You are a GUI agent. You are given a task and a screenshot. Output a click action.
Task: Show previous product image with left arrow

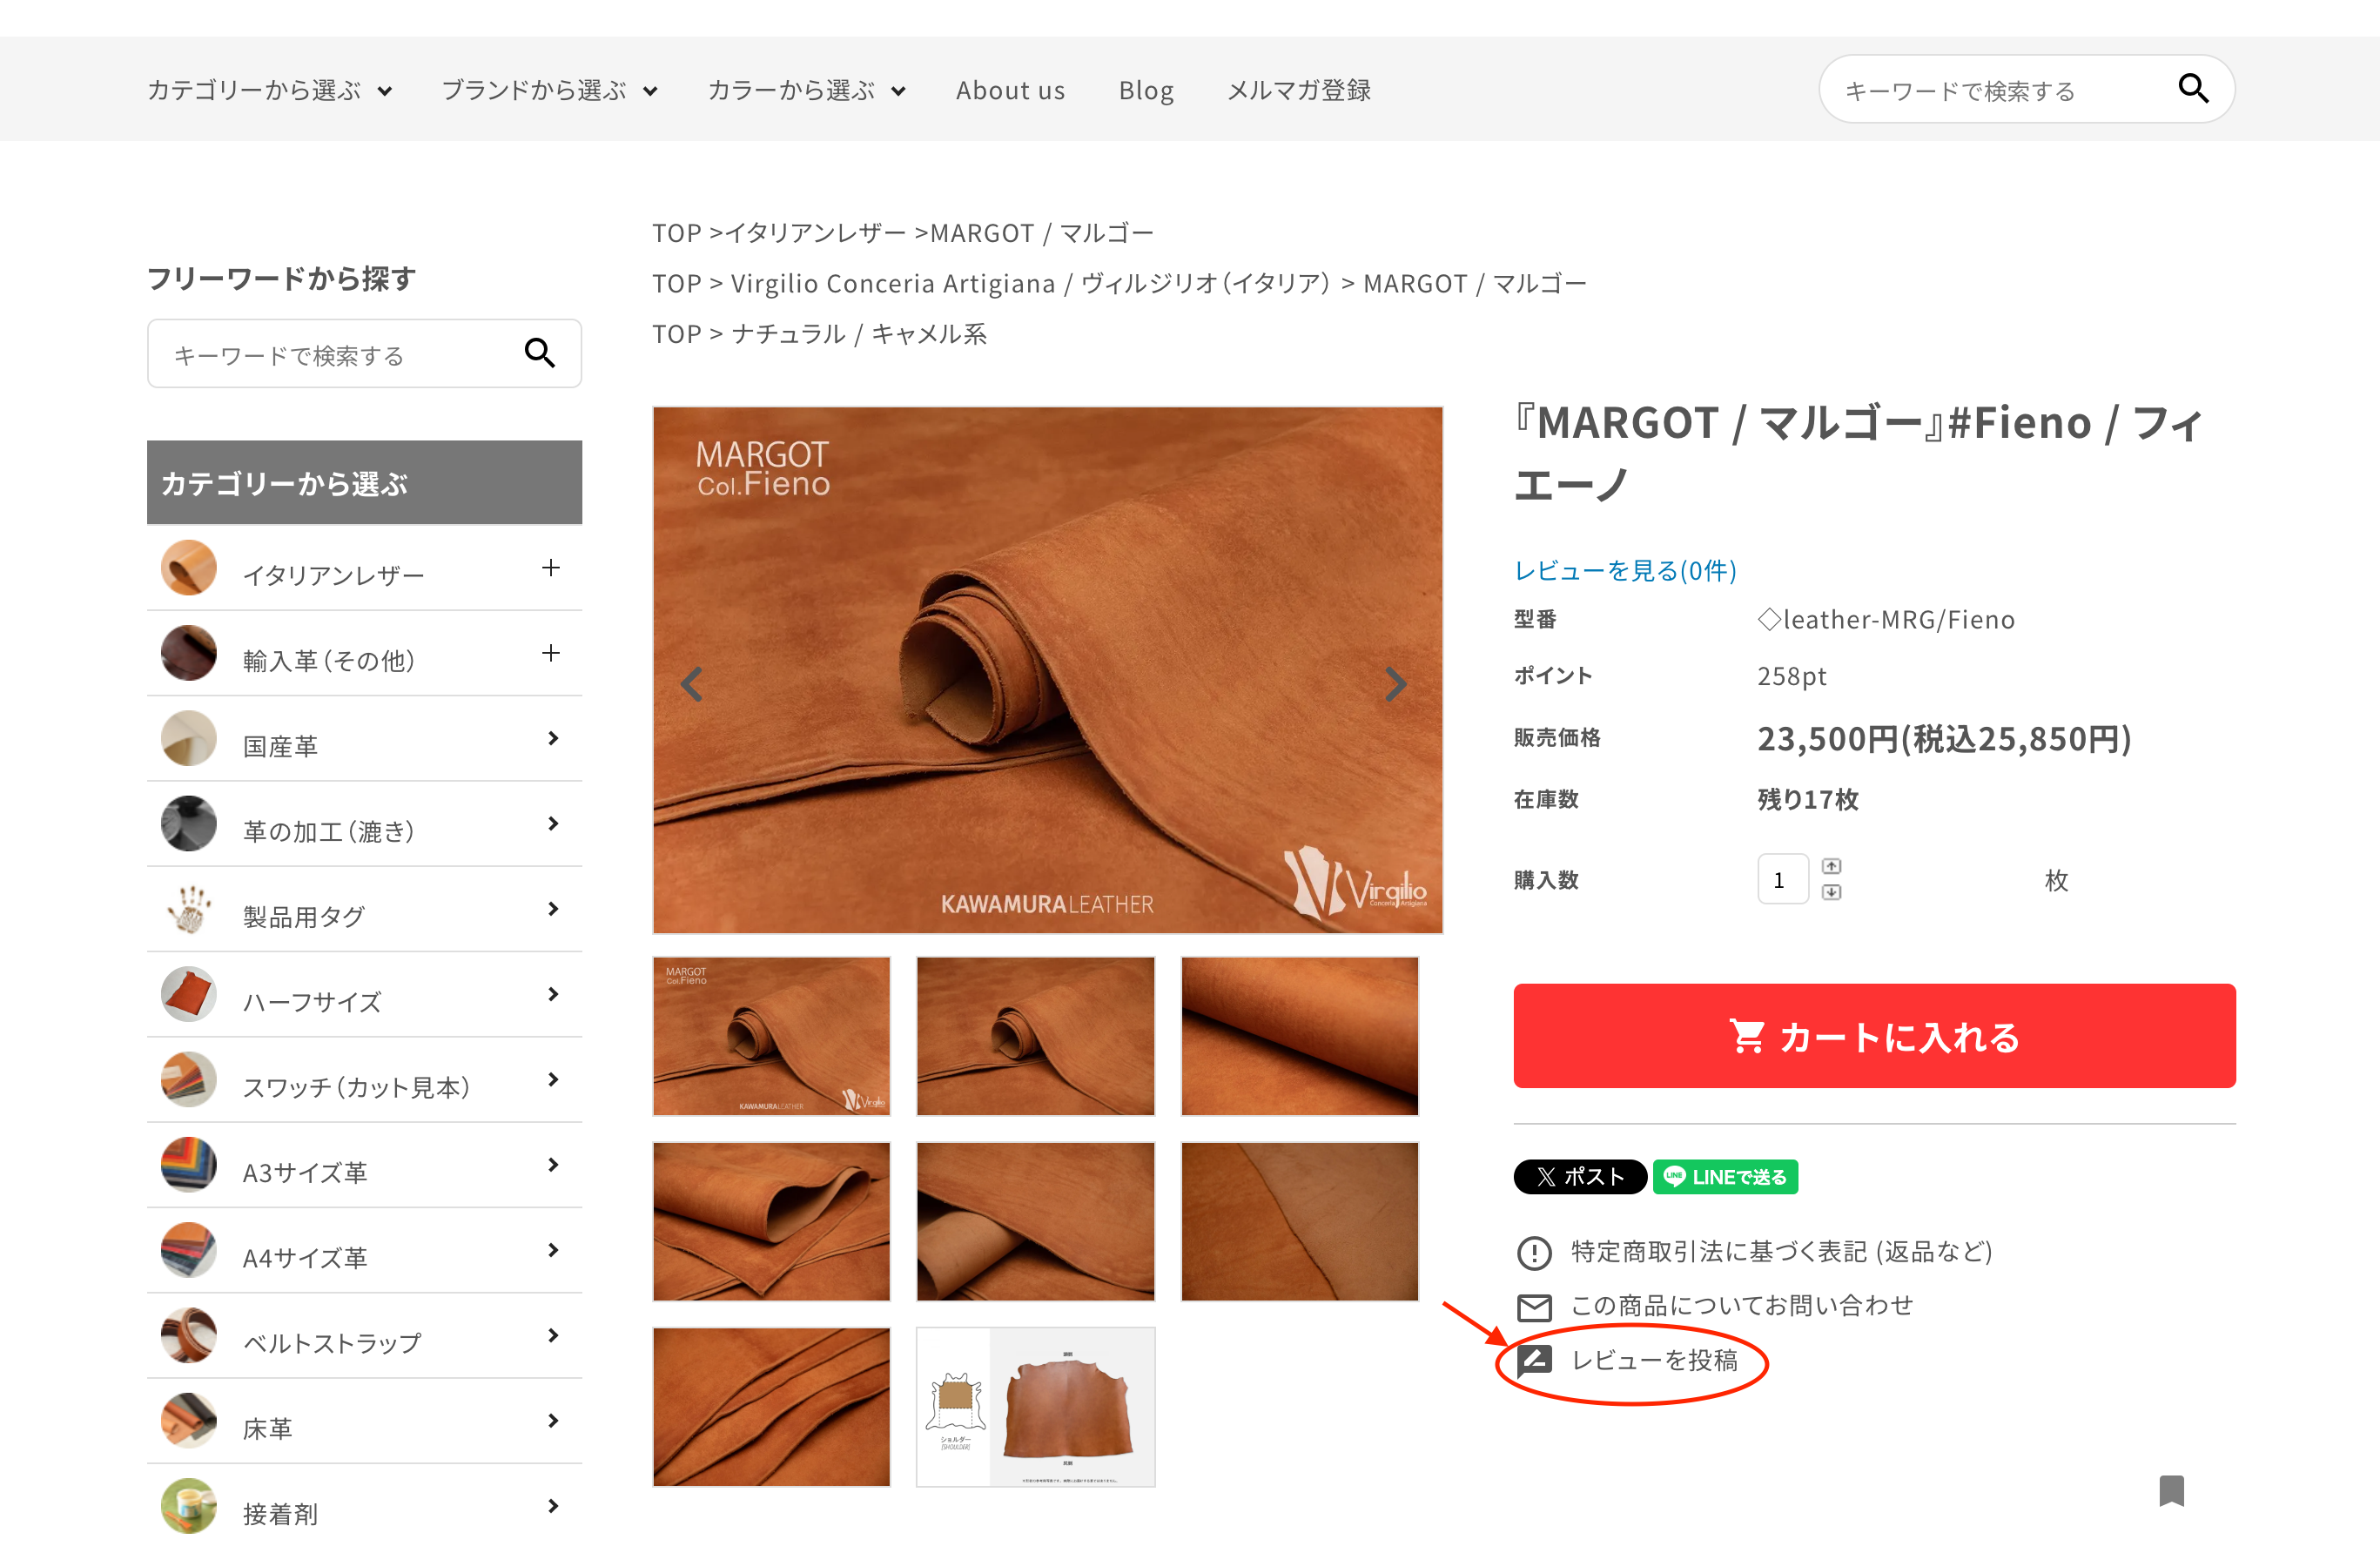pyautogui.click(x=691, y=685)
